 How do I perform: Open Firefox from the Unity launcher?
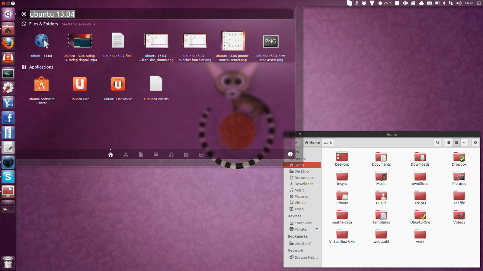[x=8, y=44]
